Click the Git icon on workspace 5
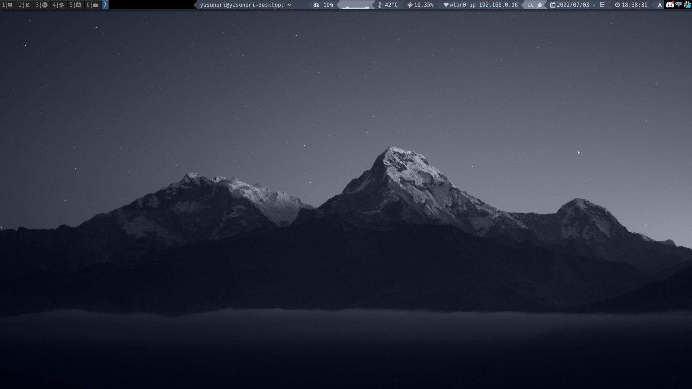This screenshot has height=389, width=692. coord(78,5)
